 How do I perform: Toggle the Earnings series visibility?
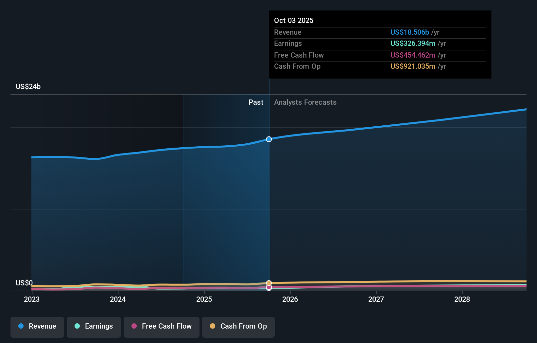point(94,327)
